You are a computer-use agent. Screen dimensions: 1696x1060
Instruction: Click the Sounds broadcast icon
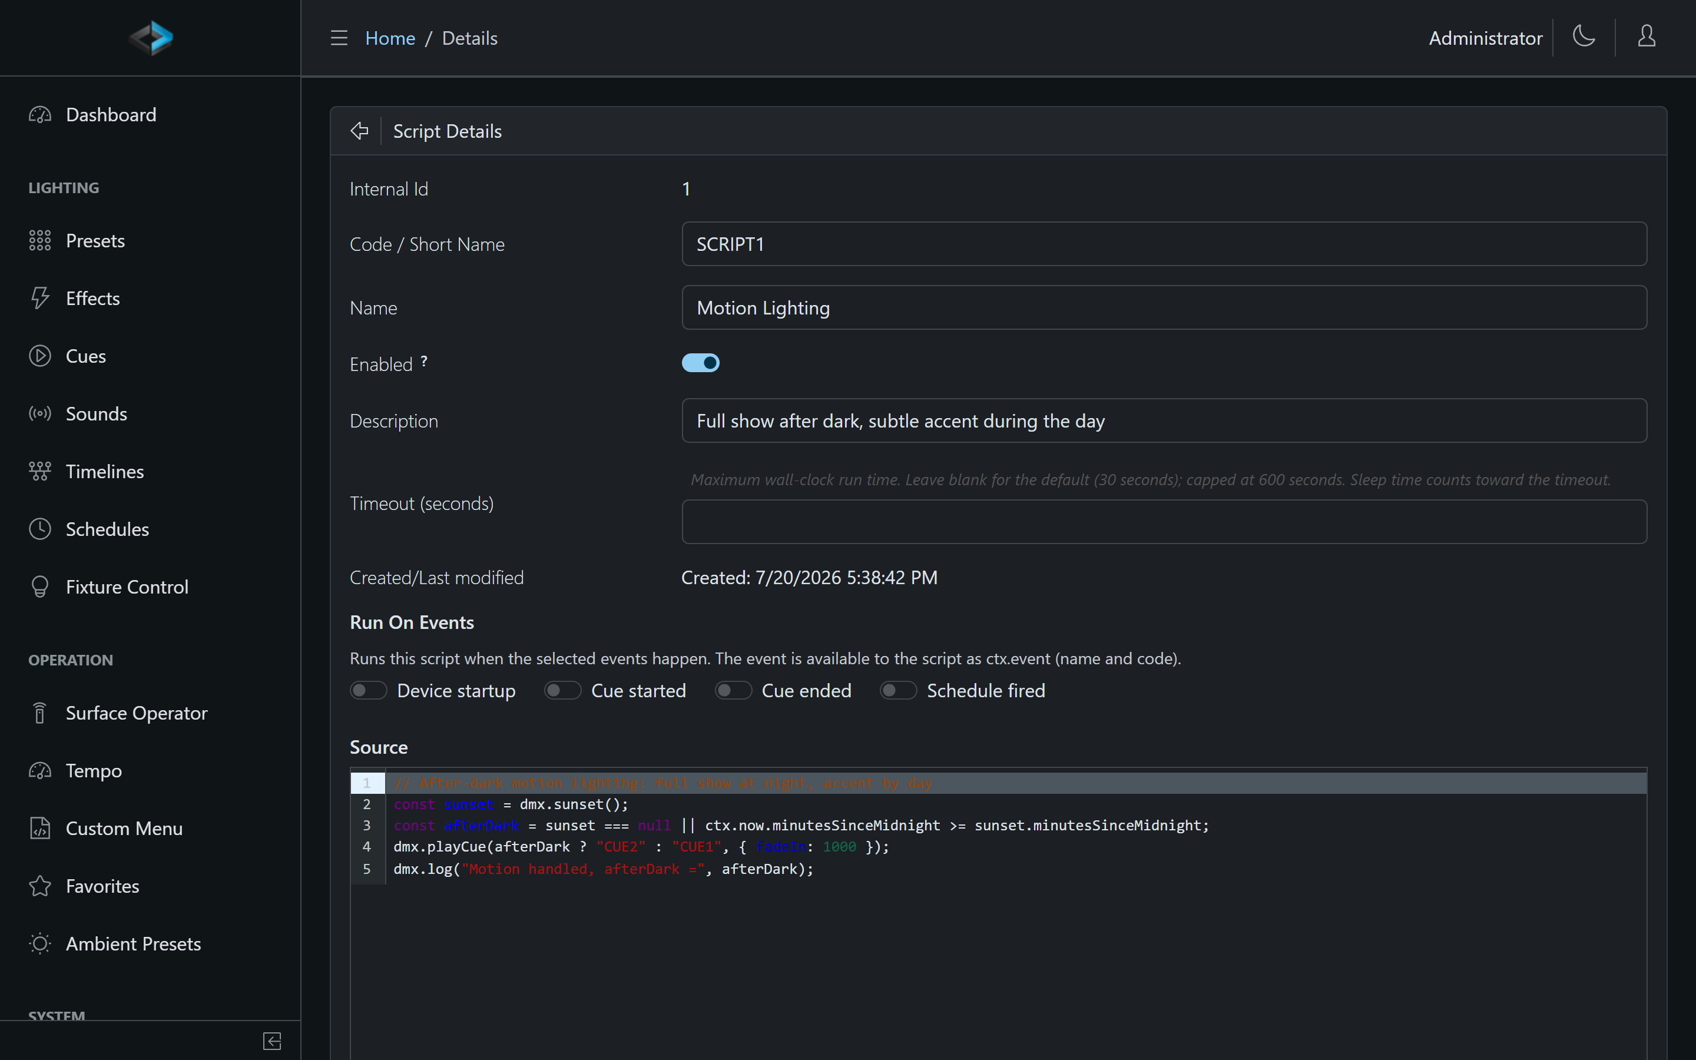[x=40, y=413]
